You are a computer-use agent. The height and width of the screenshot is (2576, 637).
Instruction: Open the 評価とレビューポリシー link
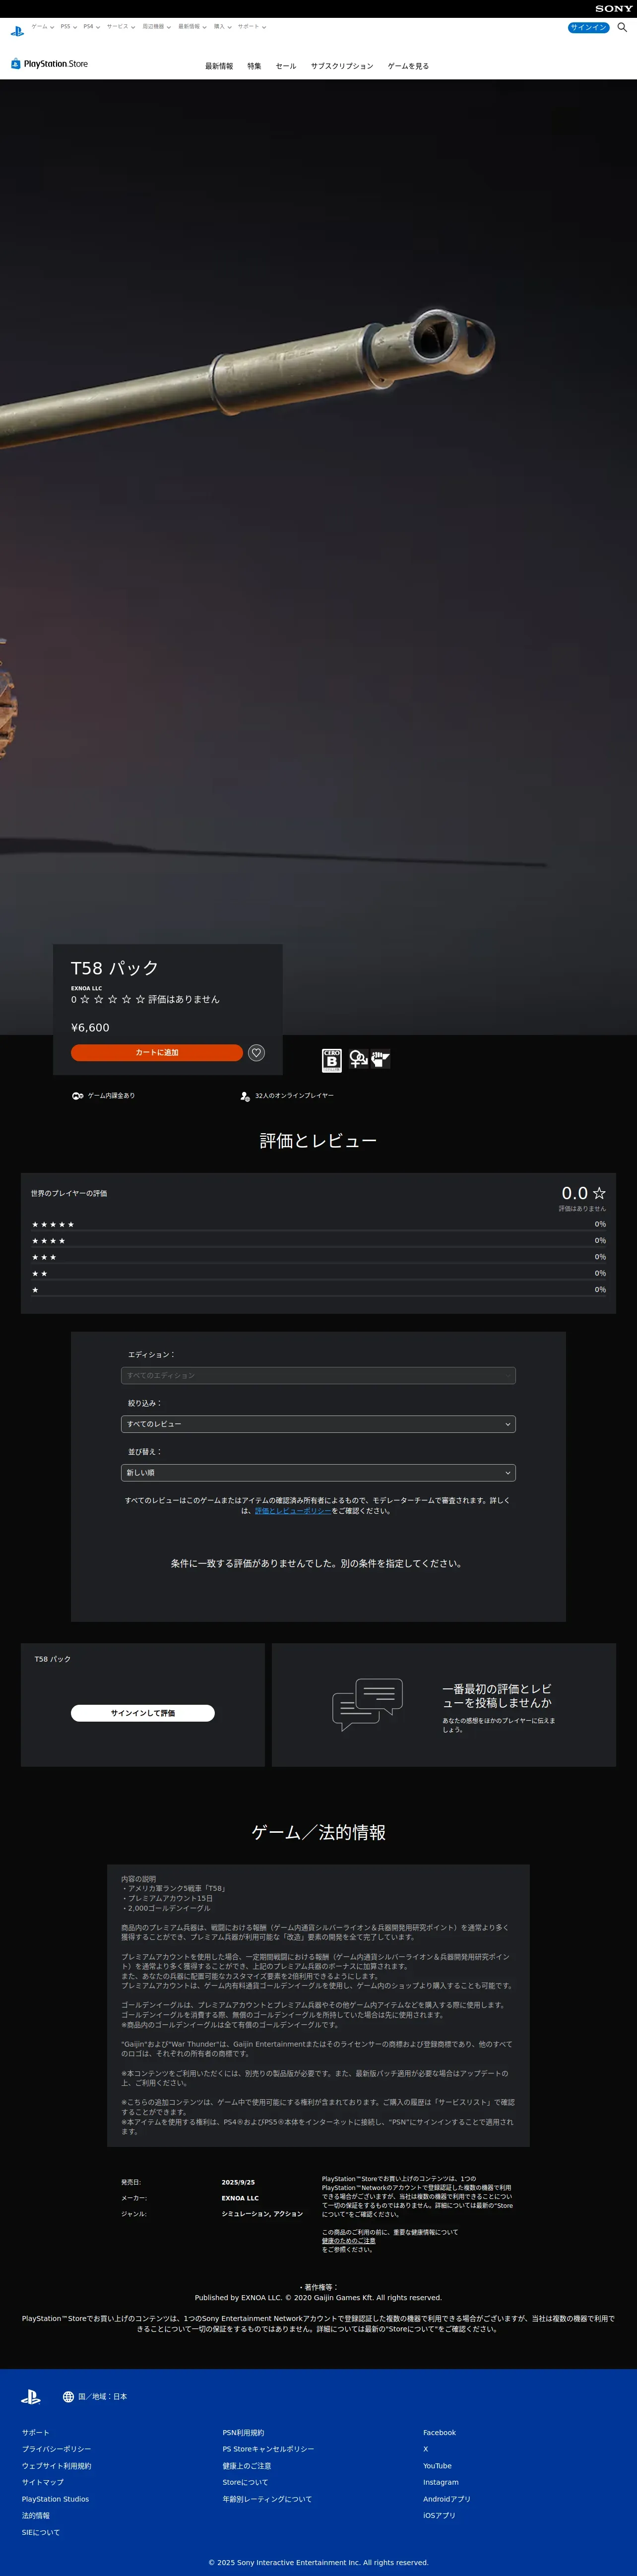(x=293, y=1511)
